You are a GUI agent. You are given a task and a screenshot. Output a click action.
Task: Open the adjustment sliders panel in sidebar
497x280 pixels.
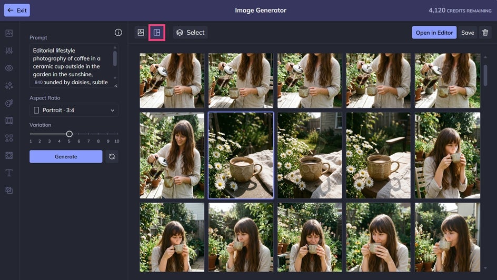tap(9, 51)
